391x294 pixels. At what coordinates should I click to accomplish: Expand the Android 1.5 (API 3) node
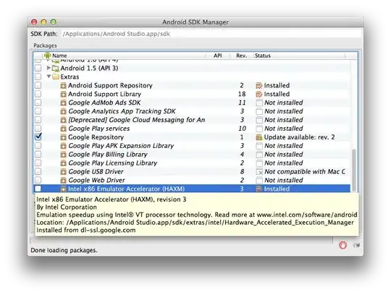(49, 68)
